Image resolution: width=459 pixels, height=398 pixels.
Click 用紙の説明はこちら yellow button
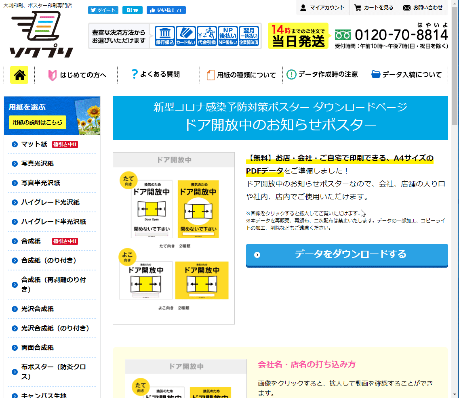click(x=37, y=122)
